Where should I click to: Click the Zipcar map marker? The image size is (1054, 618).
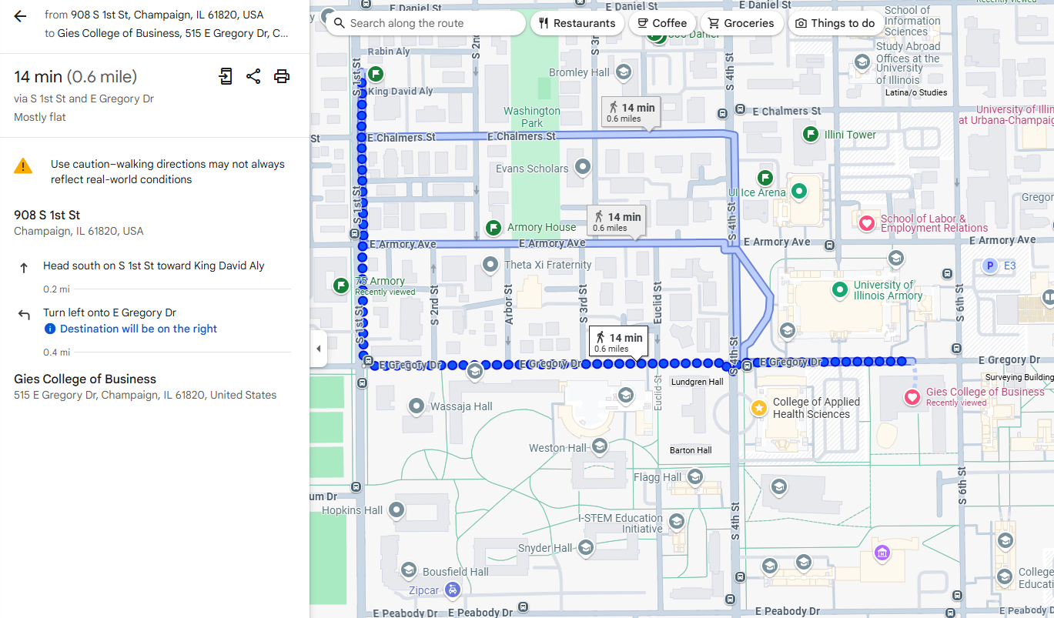[x=453, y=590]
